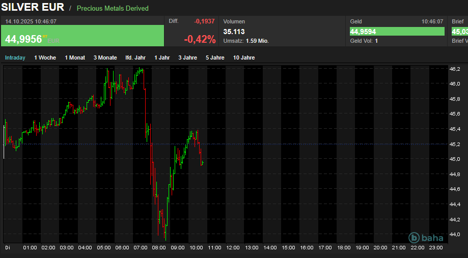Click the timestamp 14.10.2025 10:46:07
Viewport: 468px width, 258px height.
pos(31,21)
